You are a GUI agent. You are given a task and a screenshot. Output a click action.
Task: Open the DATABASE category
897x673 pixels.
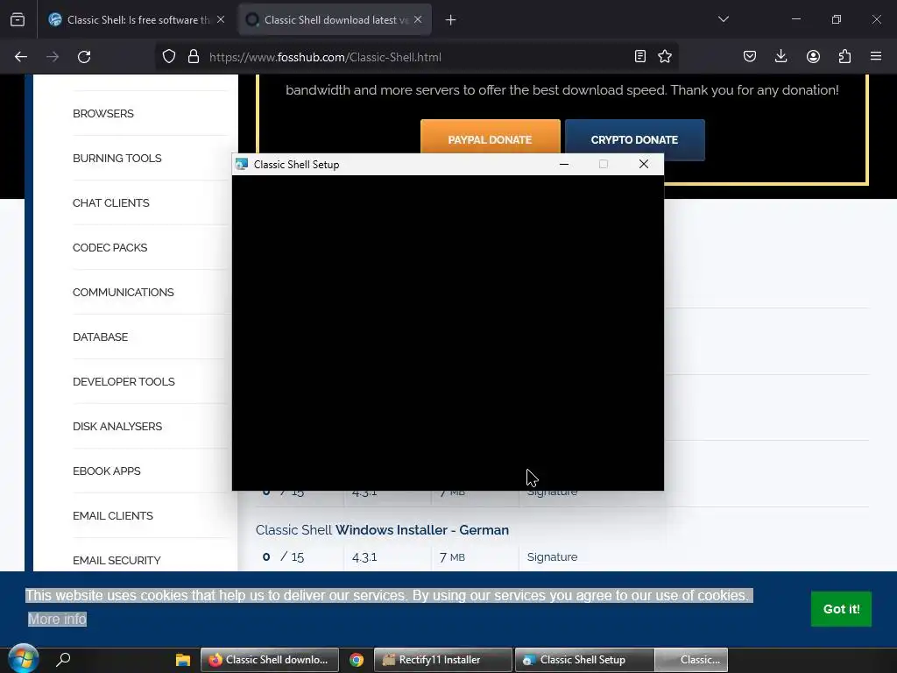pos(100,336)
